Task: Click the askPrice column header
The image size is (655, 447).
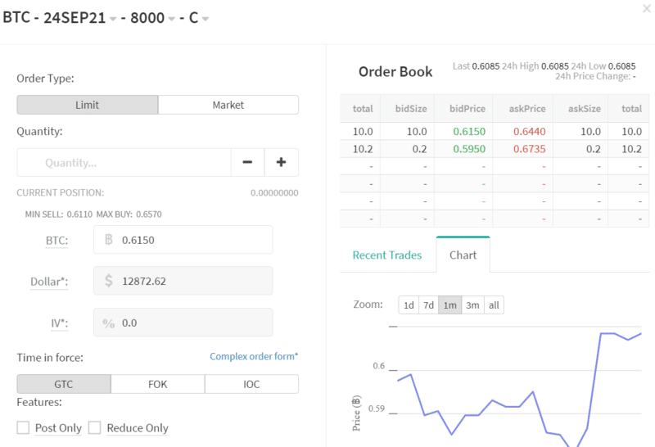Action: click(x=527, y=109)
